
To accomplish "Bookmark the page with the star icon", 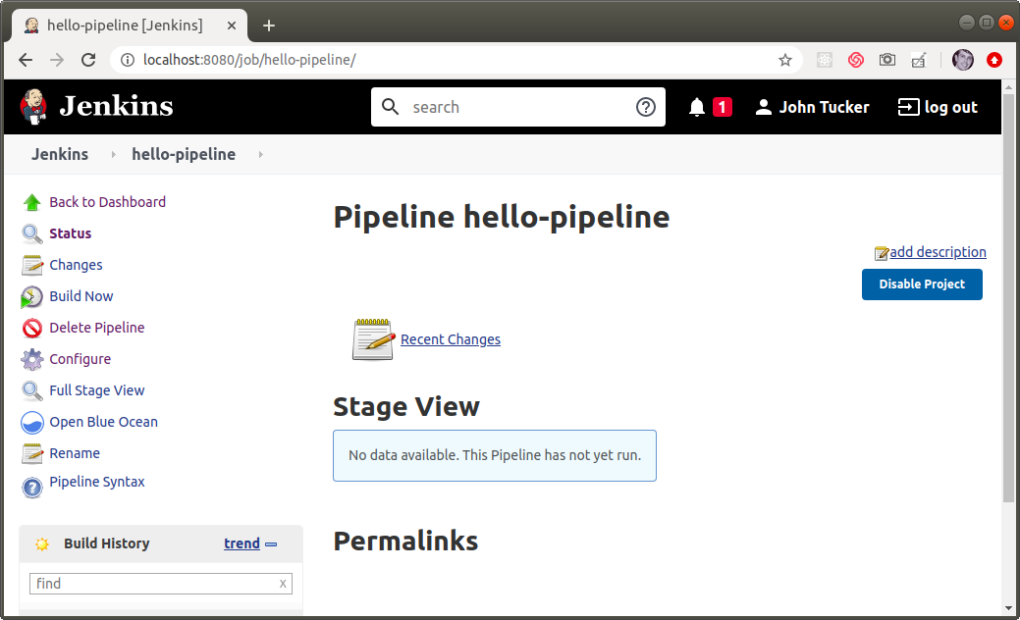I will pos(784,60).
